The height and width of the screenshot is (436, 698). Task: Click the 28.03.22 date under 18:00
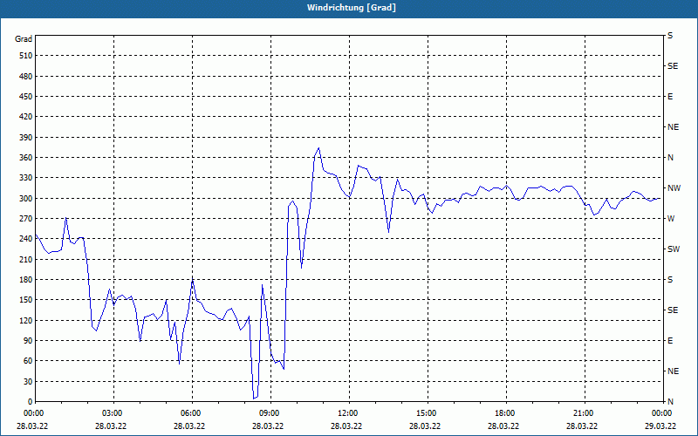(503, 426)
